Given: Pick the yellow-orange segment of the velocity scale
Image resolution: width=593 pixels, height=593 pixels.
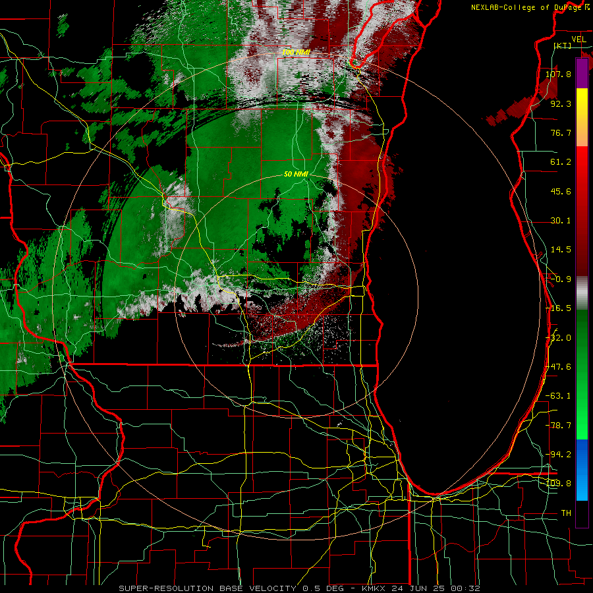Looking at the screenshot, I should [582, 117].
